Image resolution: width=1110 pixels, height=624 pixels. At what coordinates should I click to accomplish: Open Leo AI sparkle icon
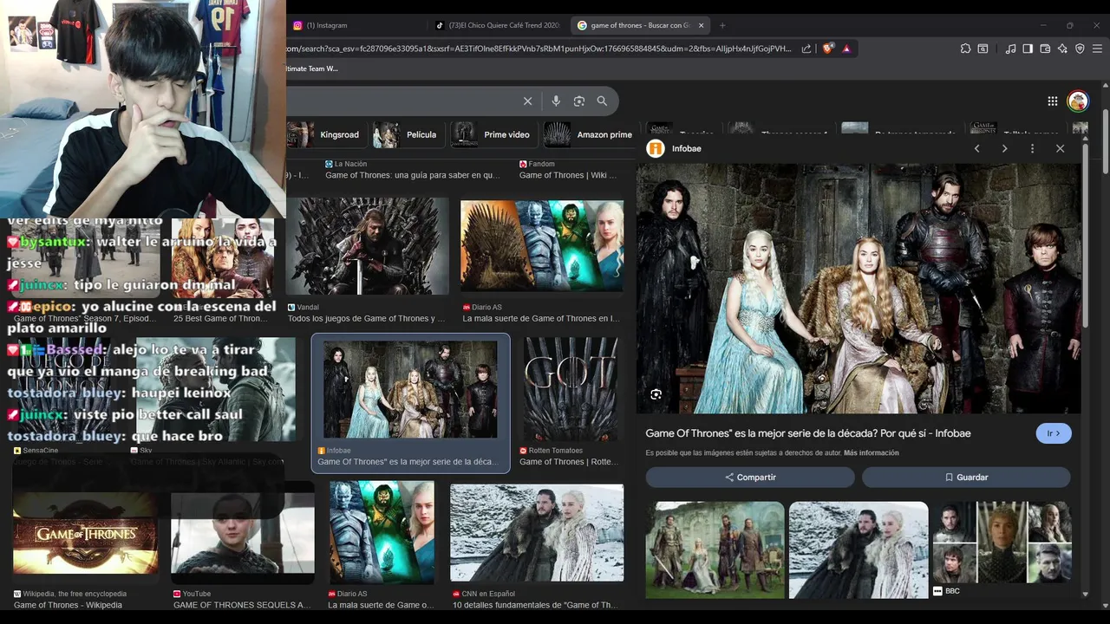pyautogui.click(x=1062, y=49)
